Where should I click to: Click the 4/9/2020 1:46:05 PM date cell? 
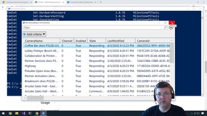tap(121, 91)
